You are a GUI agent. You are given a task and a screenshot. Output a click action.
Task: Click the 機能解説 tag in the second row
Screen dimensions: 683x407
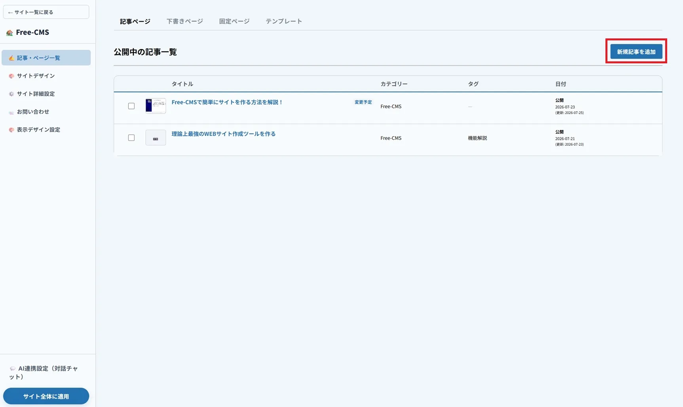[478, 138]
